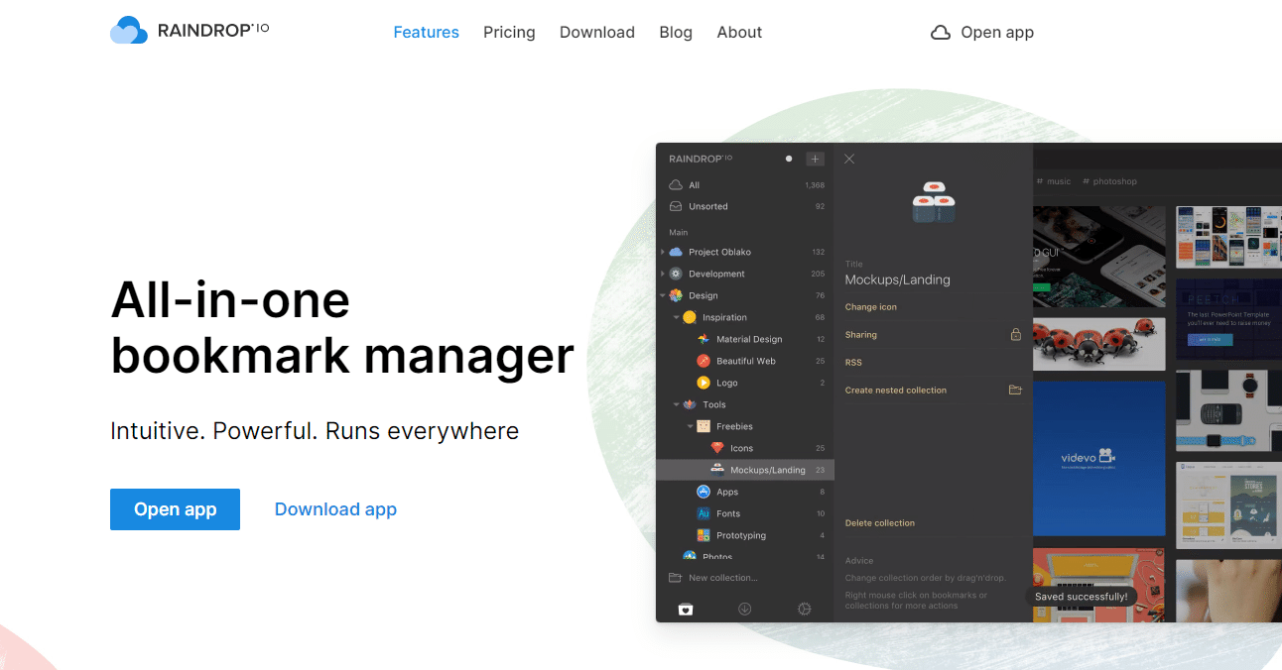Open the blue videvo bookmark thumbnail
Viewport: 1282px width, 670px height.
pyautogui.click(x=1099, y=460)
